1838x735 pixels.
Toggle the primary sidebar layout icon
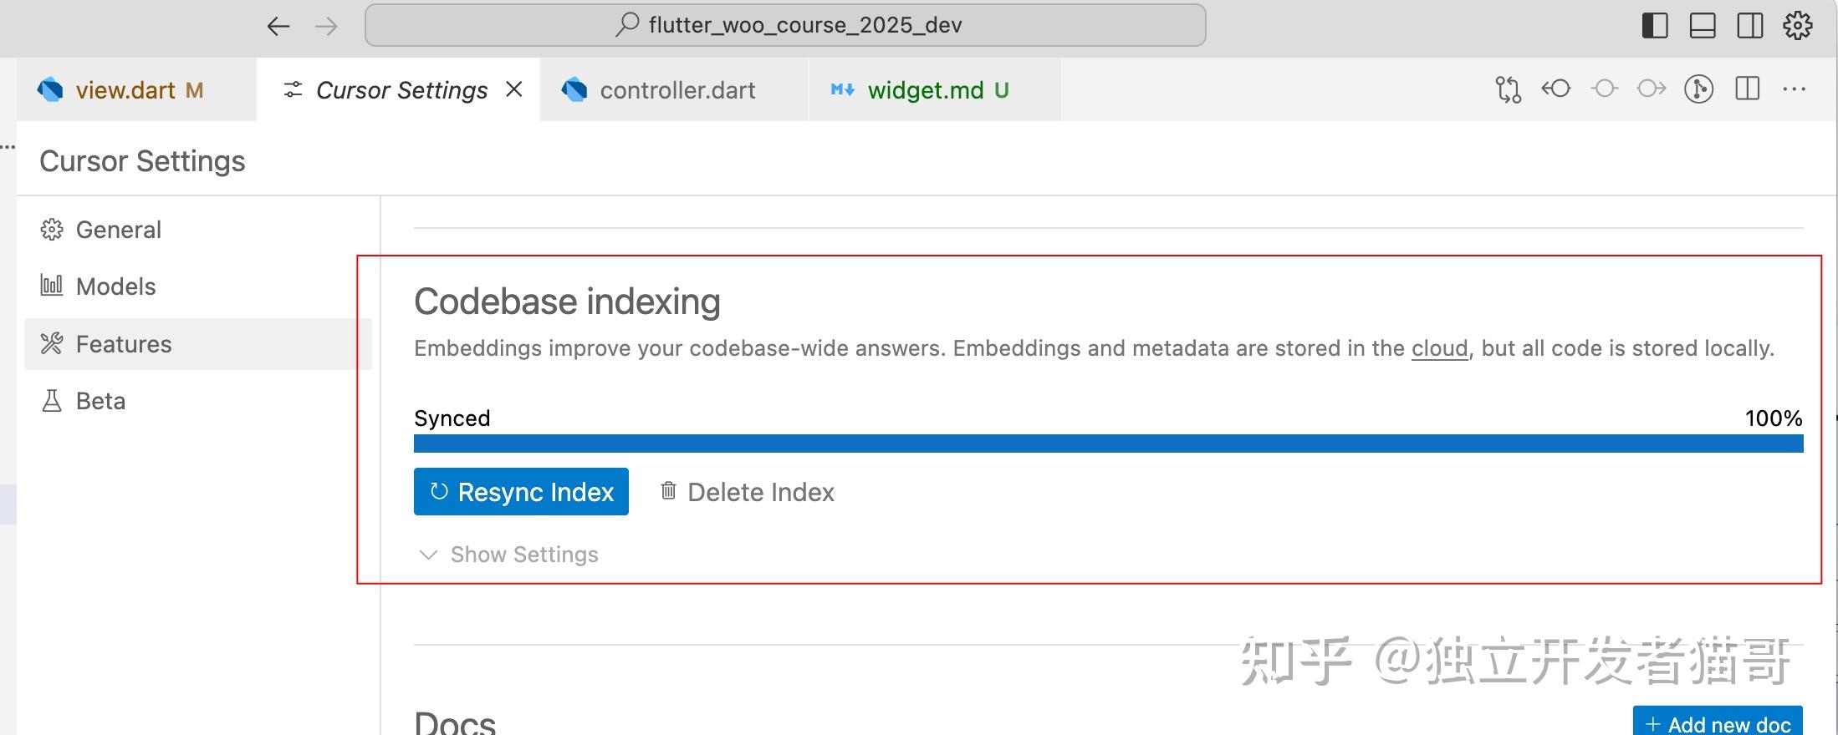click(x=1655, y=25)
